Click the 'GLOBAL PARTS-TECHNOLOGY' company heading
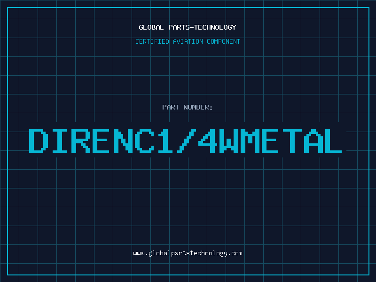The height and width of the screenshot is (282, 376). coord(188,27)
